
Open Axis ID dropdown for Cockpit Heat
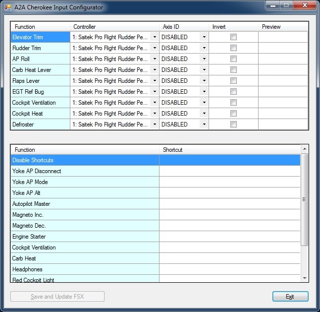point(204,114)
